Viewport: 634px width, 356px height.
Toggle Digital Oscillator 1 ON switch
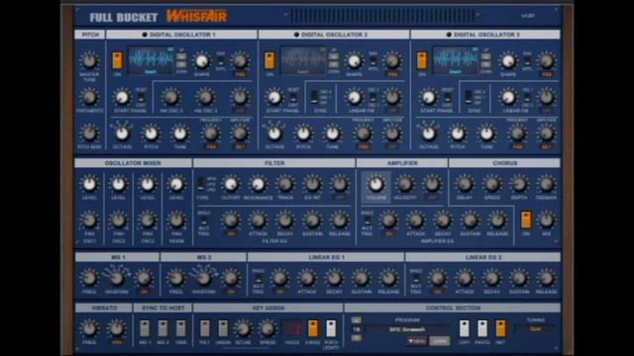(118, 61)
